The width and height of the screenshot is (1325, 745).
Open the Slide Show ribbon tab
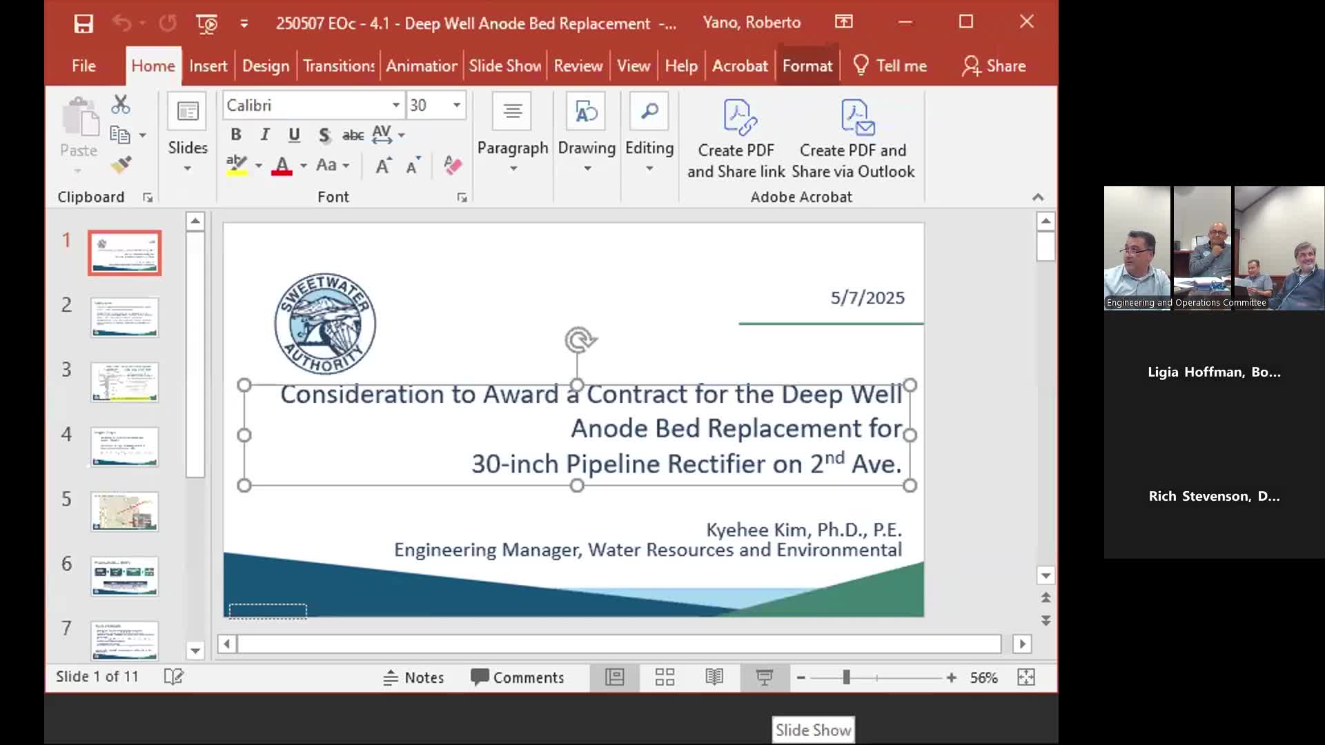click(504, 66)
